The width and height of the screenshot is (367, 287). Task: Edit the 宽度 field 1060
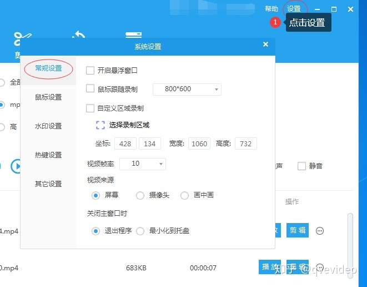[199, 143]
